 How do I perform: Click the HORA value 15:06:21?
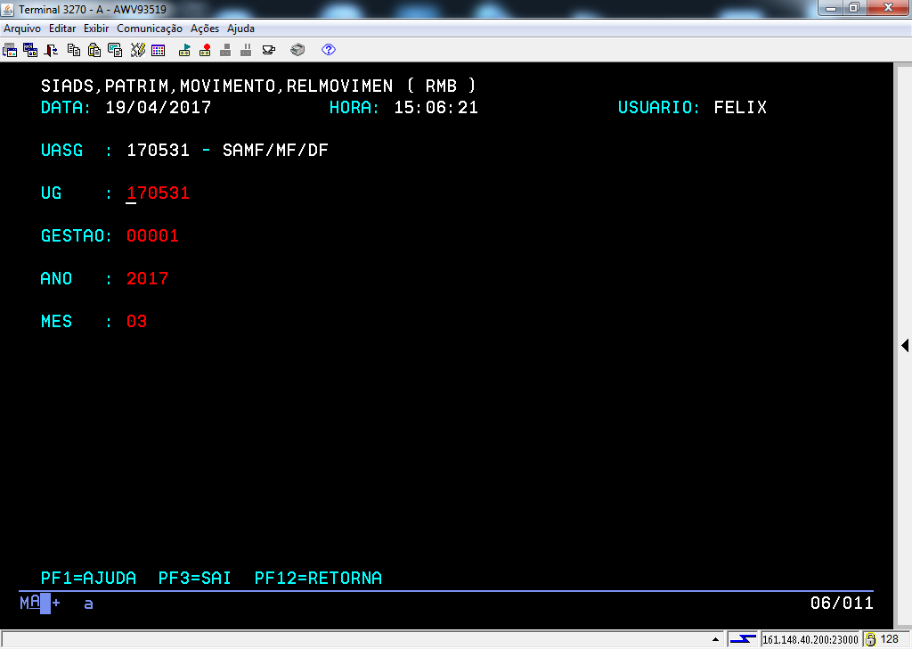[436, 108]
